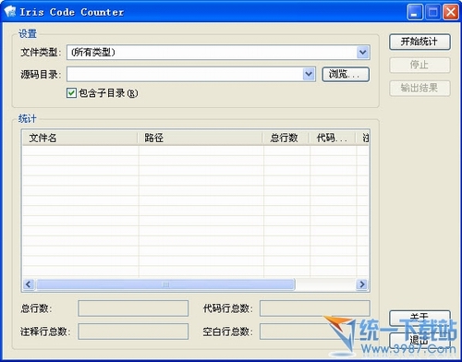Viewport: 462px width, 362px height.
Task: Click the 源码目录 label
Action: pos(41,74)
